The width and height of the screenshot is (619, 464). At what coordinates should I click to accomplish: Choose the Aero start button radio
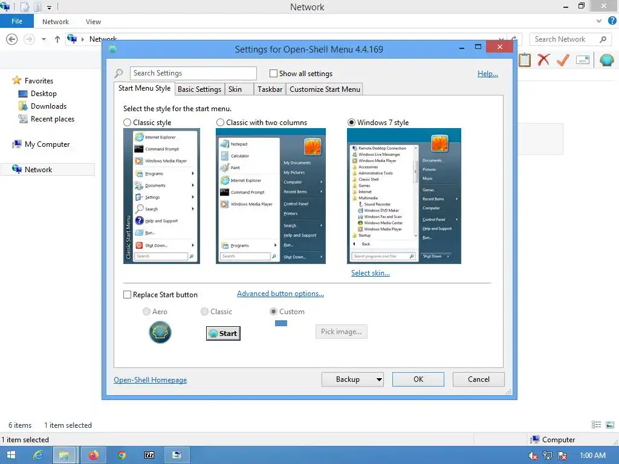146,312
